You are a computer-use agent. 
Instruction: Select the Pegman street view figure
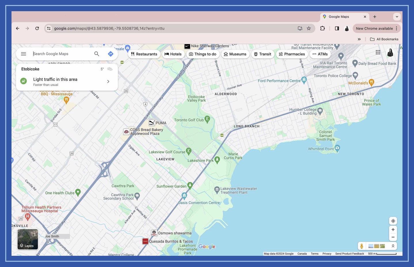click(x=361, y=246)
